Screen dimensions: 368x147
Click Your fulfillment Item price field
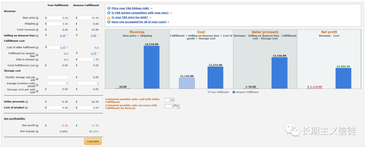(58, 18)
